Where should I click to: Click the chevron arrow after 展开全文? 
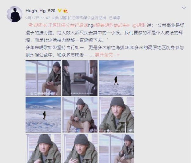coord(118,55)
